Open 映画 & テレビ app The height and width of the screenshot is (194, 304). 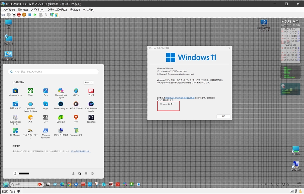coord(15,106)
